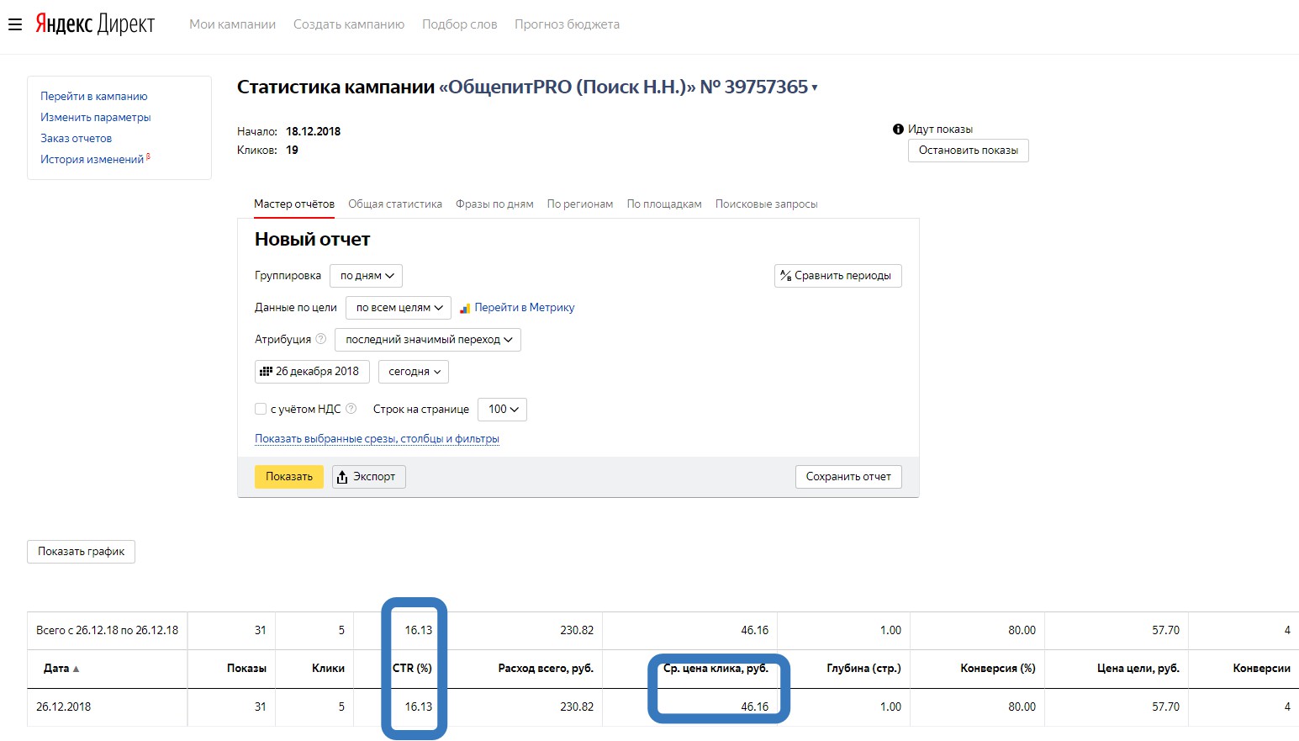1299x741 pixels.
Task: Click the info icon beside Идут показы
Action: [898, 130]
